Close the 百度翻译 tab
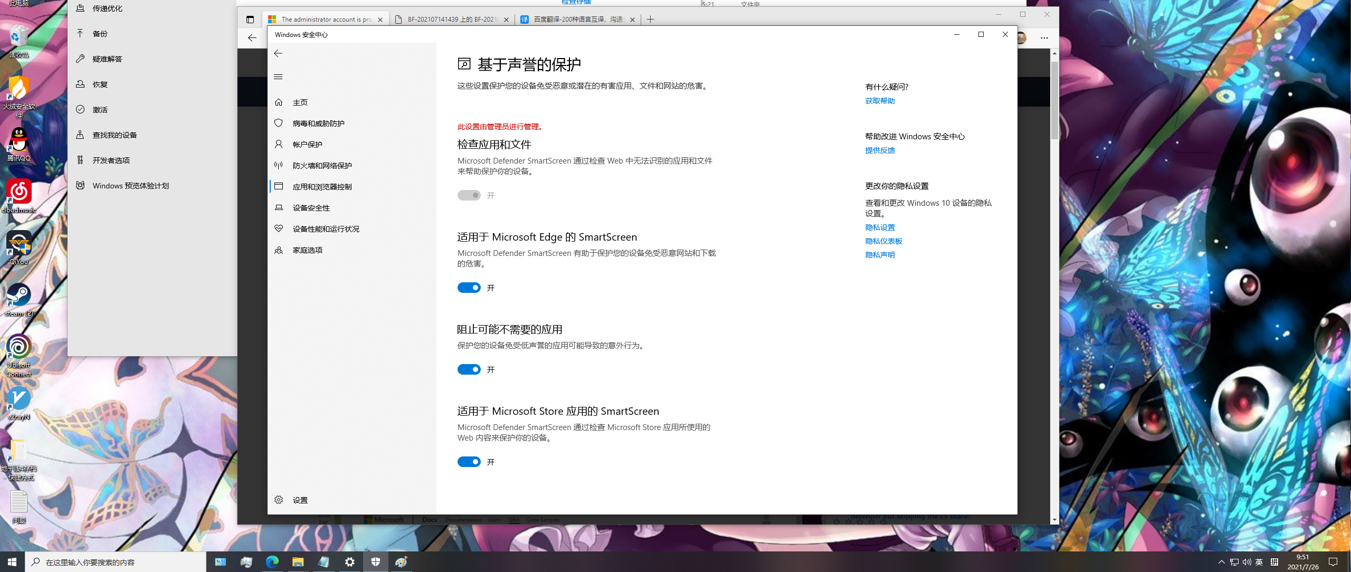 click(632, 20)
